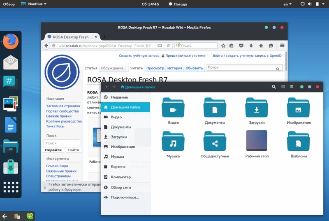329x221 pixels.
Task: Open search in Nautilus header bar
Action: point(274,87)
